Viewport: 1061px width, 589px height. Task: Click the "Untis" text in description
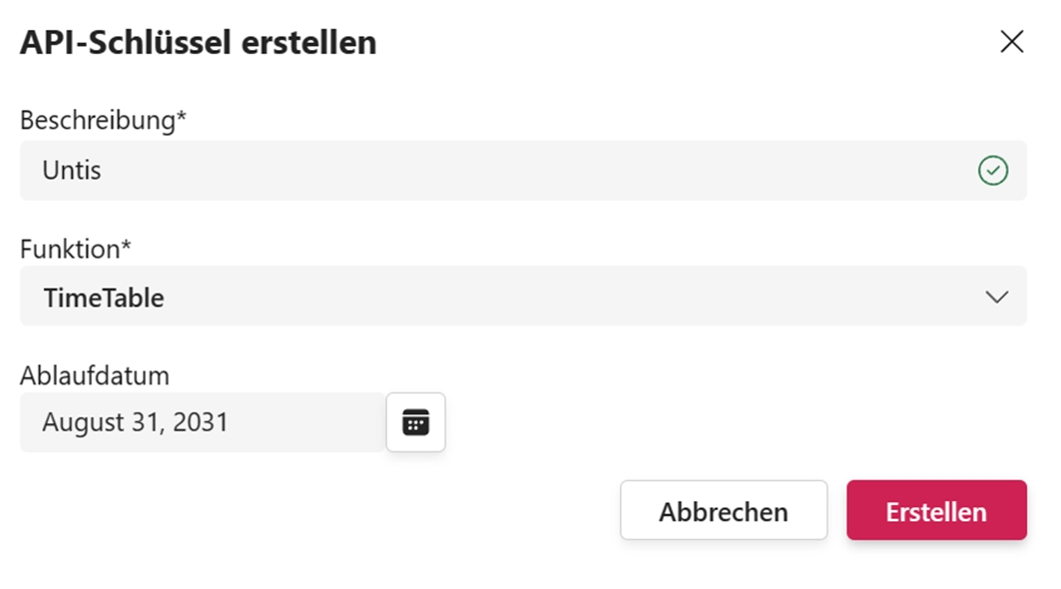[72, 171]
